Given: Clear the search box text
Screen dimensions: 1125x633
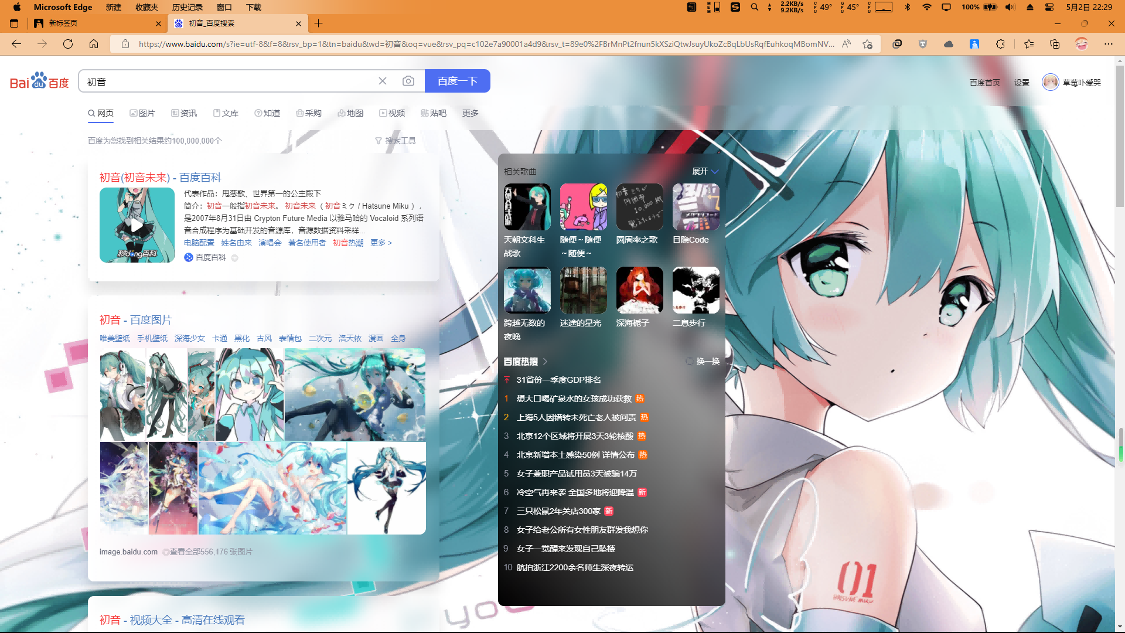Looking at the screenshot, I should [383, 81].
